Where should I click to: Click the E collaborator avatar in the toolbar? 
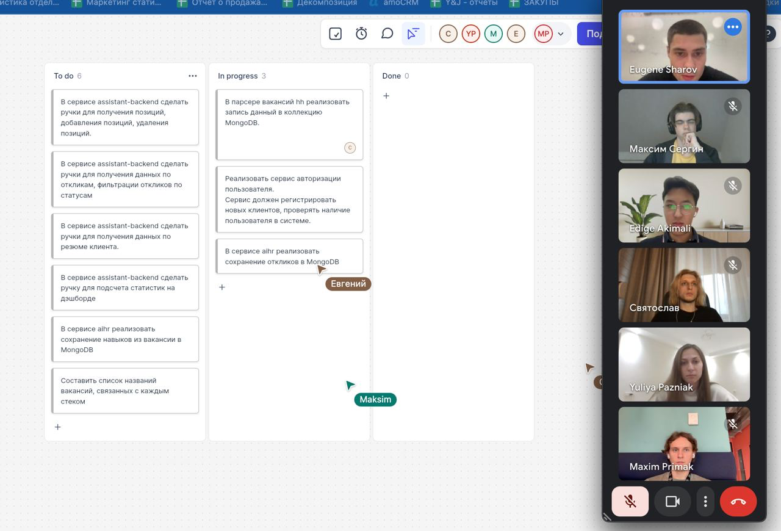pos(516,34)
